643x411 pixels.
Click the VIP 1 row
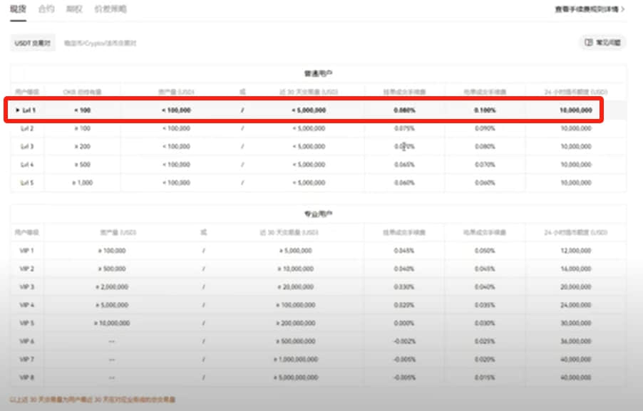pyautogui.click(x=318, y=250)
